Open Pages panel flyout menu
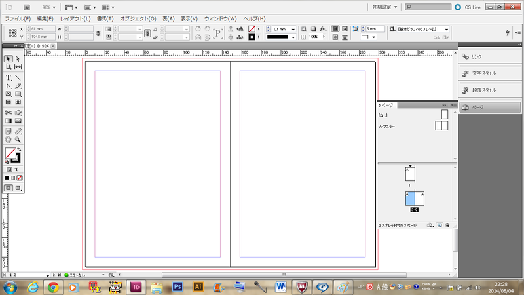This screenshot has height=295, width=524. [453, 105]
